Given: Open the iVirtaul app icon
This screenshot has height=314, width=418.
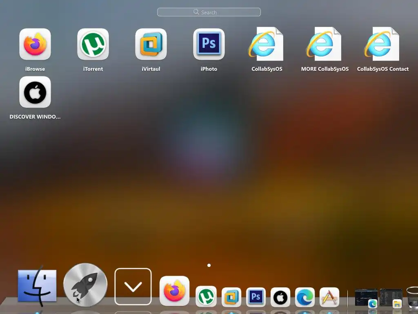Looking at the screenshot, I should 151,44.
